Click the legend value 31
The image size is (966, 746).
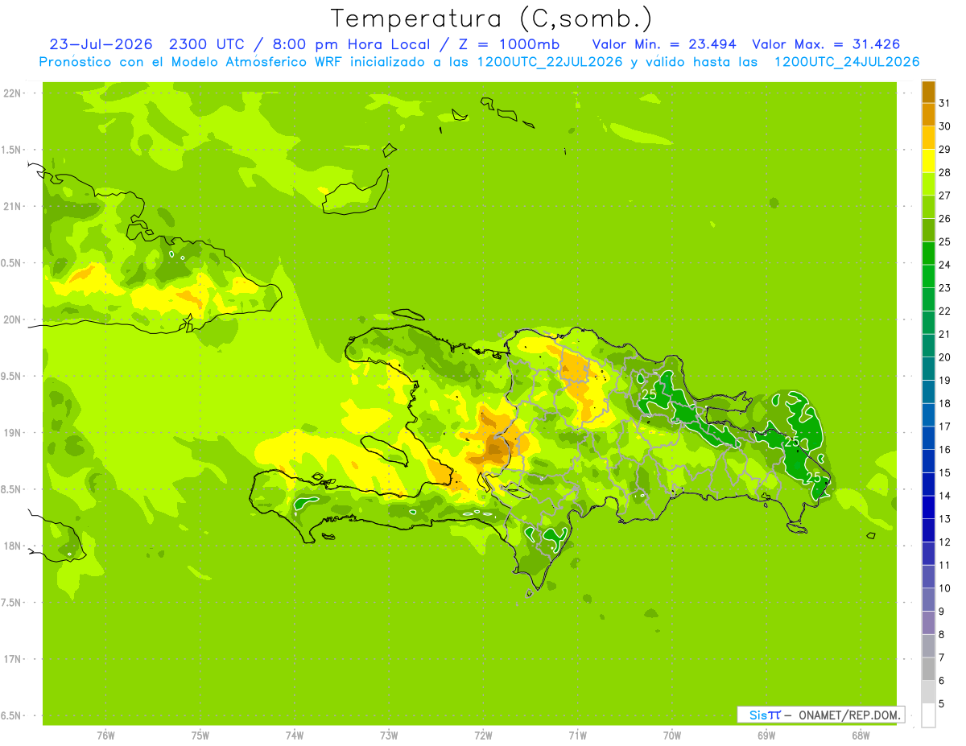(x=945, y=103)
